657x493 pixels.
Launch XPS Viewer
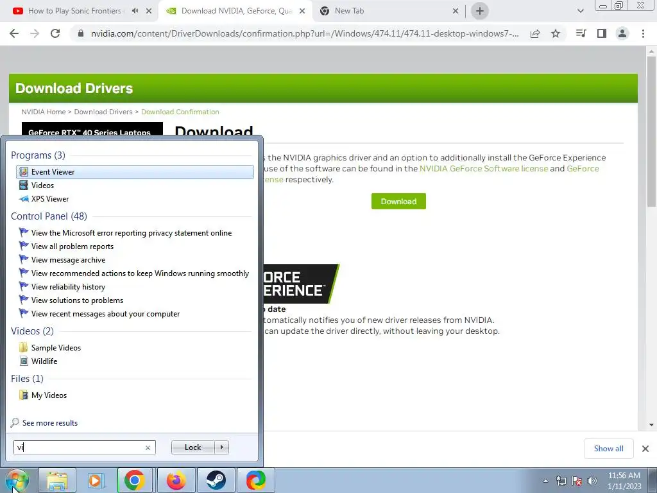tap(44, 199)
